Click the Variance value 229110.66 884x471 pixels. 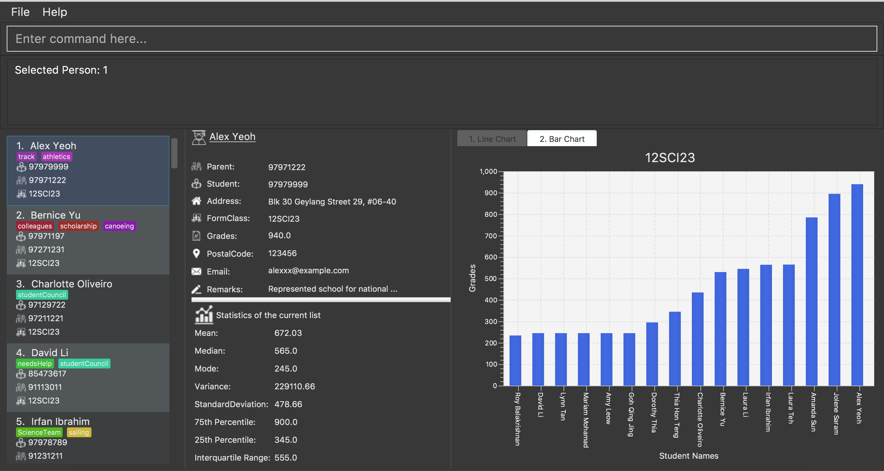[294, 387]
